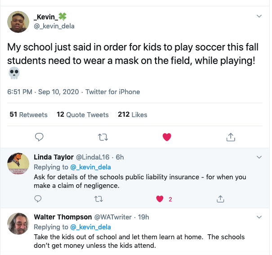Unlike Kevin's main tweet heart
The height and width of the screenshot is (255, 272).
click(167, 137)
